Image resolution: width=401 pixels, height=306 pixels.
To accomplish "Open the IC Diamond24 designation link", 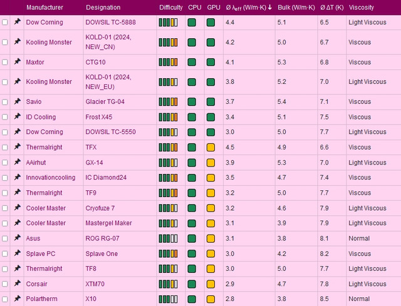I will click(x=106, y=178).
